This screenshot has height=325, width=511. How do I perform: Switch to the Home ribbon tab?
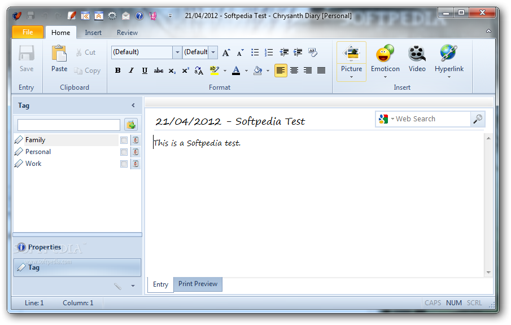pyautogui.click(x=60, y=33)
